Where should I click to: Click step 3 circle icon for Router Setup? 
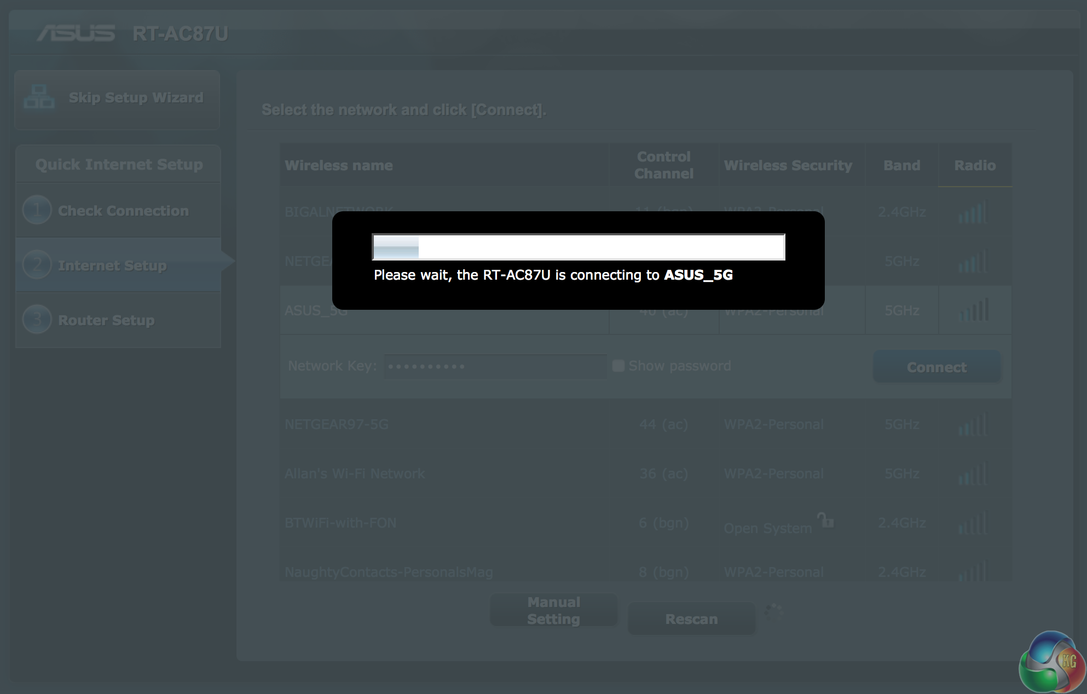37,320
